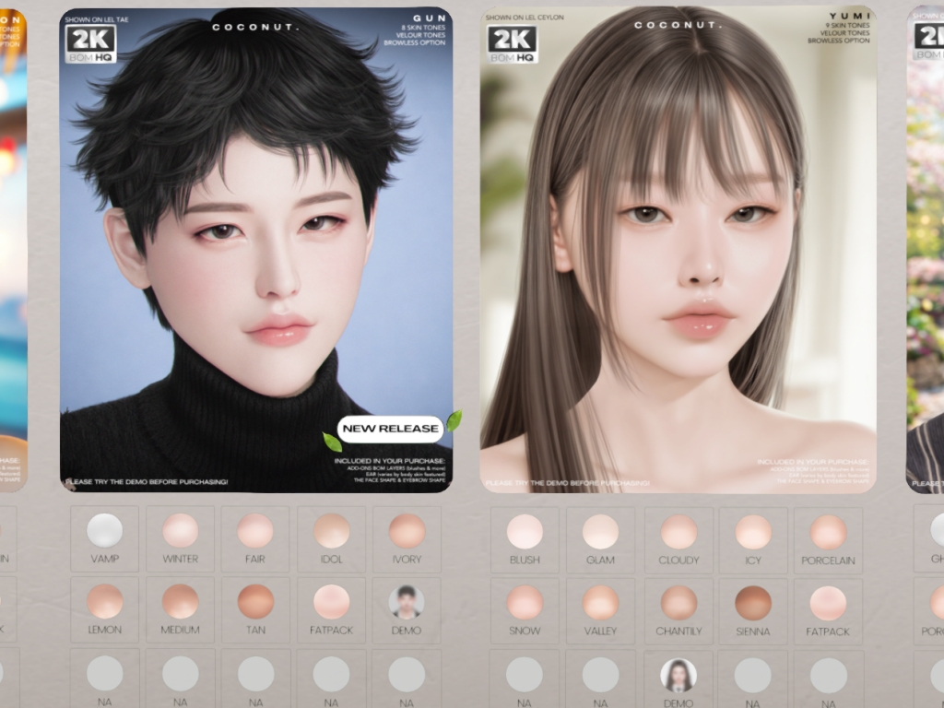Pick the Cloudy skin tone
The image size is (944, 708).
(678, 532)
